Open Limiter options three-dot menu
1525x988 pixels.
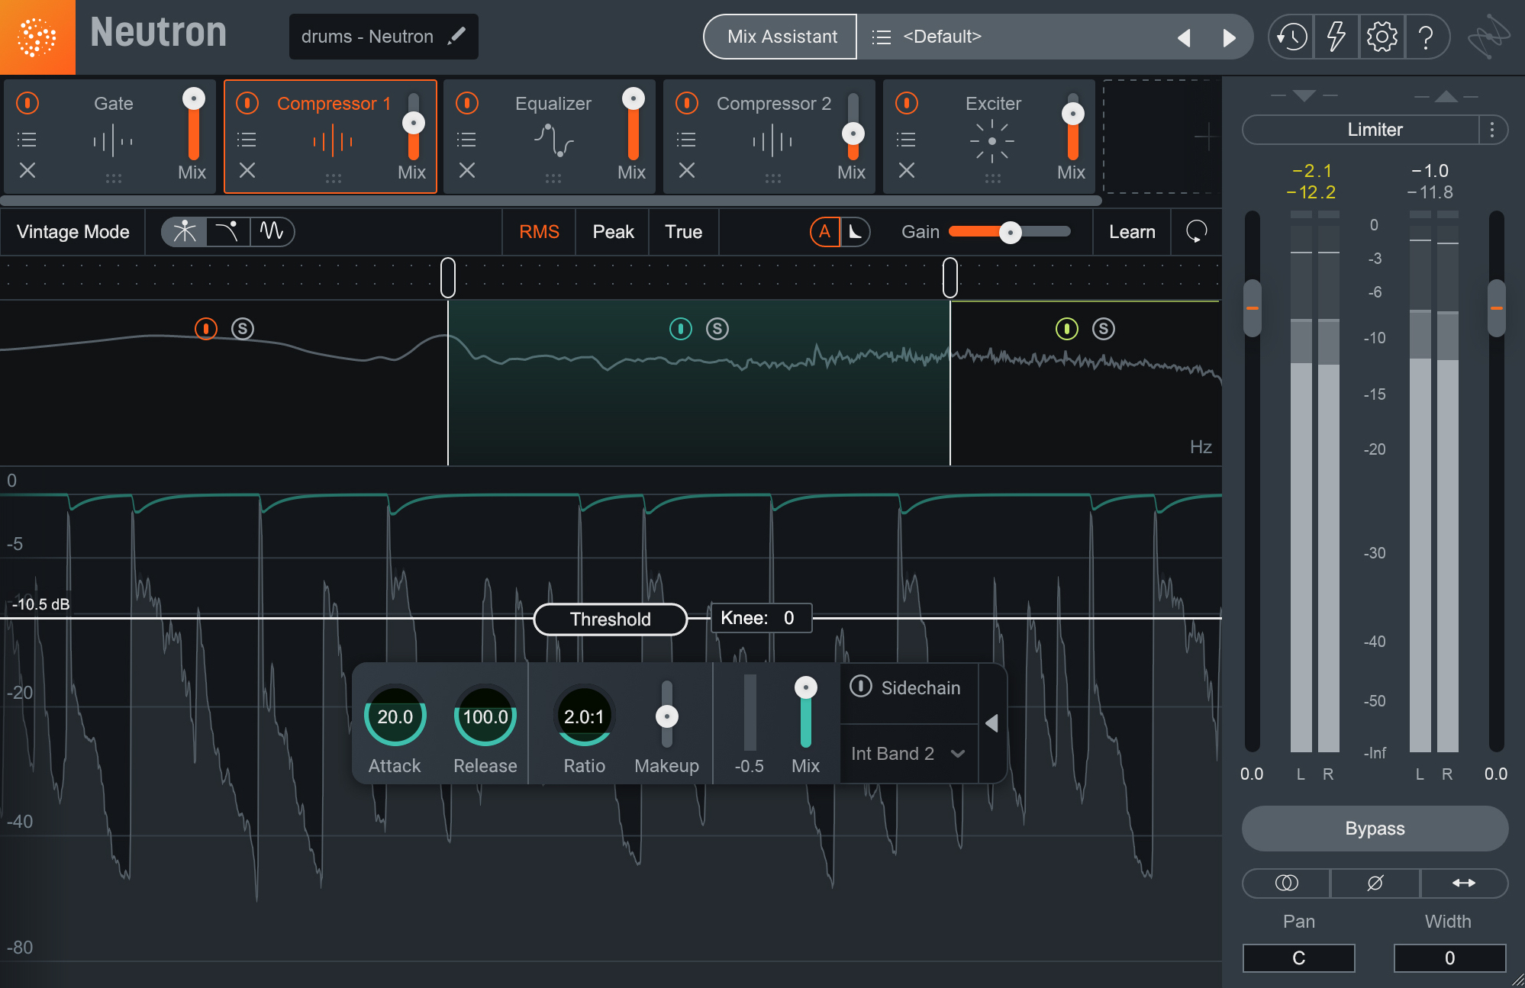[1492, 130]
